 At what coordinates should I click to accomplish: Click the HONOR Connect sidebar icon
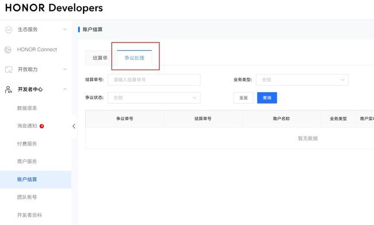coord(8,49)
